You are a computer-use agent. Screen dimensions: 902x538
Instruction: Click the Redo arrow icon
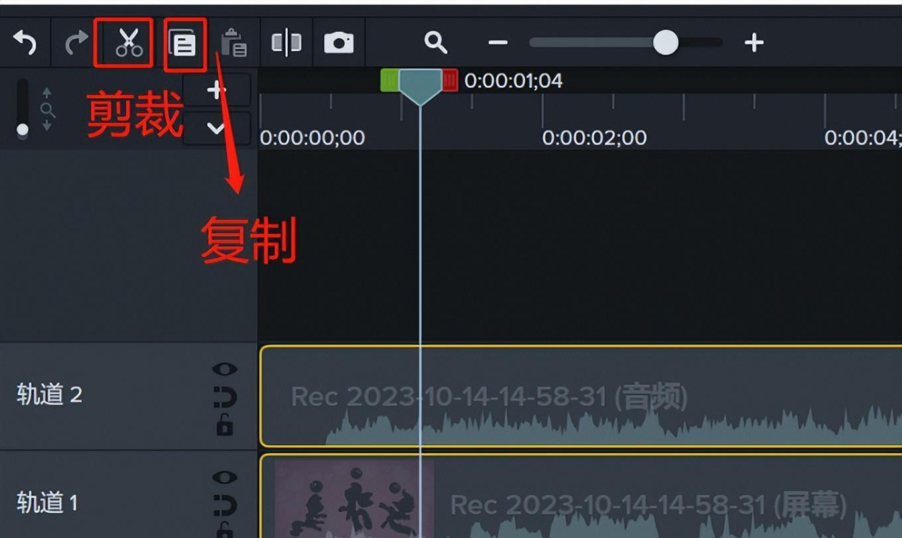pyautogui.click(x=76, y=43)
